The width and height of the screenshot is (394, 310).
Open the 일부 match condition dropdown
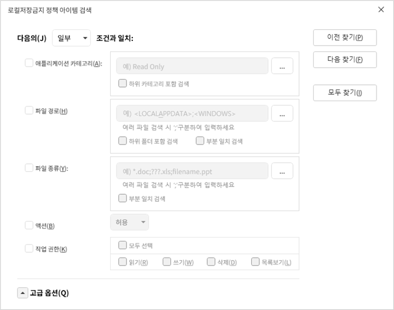(x=71, y=38)
